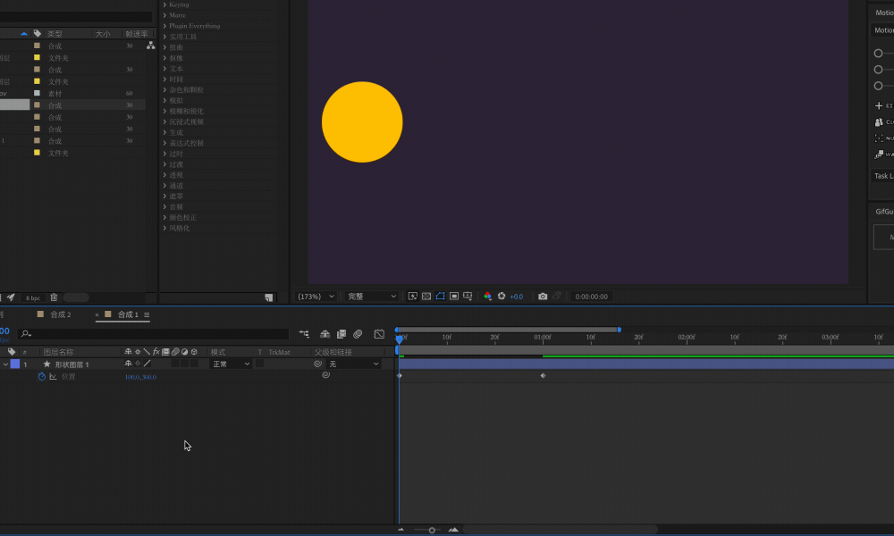This screenshot has height=536, width=894.
Task: Toggle shy switch on 形状图层 1
Action: 128,364
